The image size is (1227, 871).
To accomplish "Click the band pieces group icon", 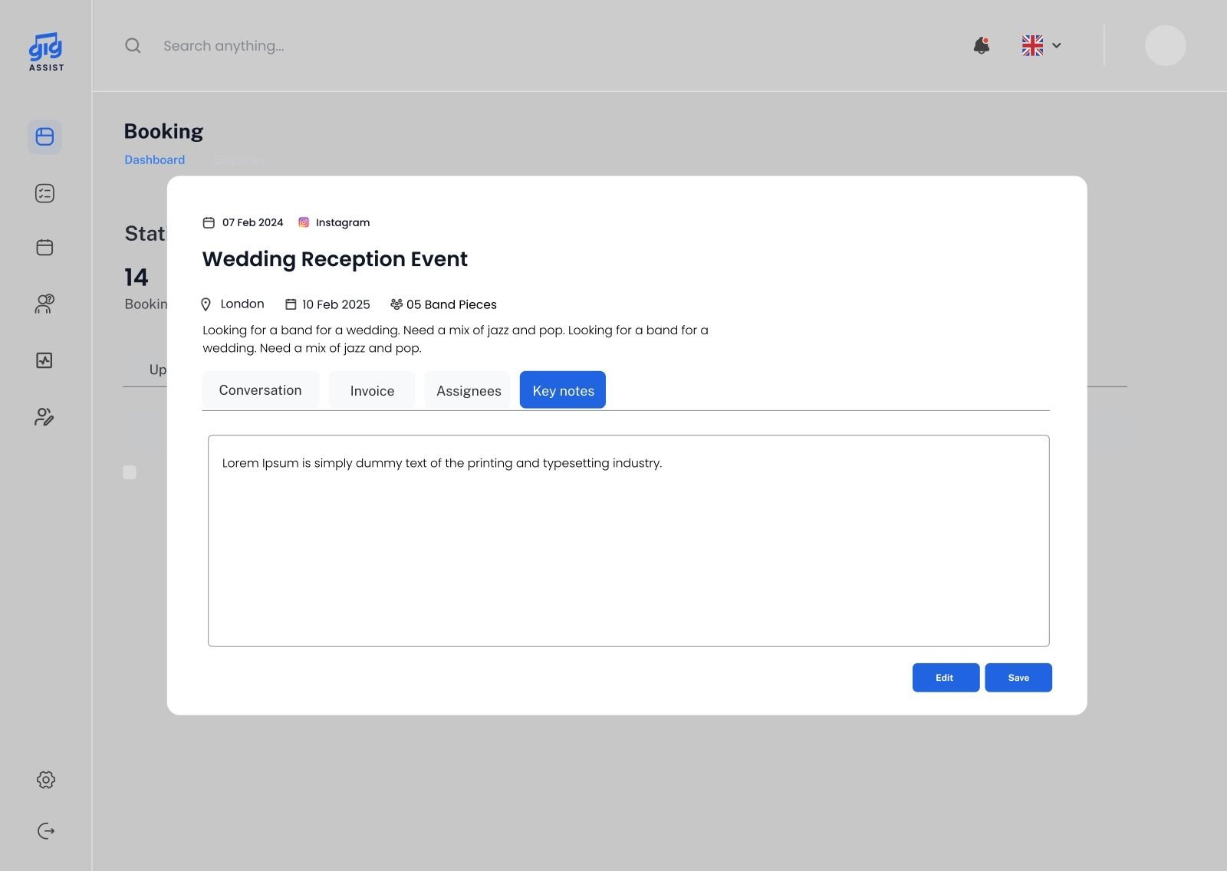I will click(396, 304).
